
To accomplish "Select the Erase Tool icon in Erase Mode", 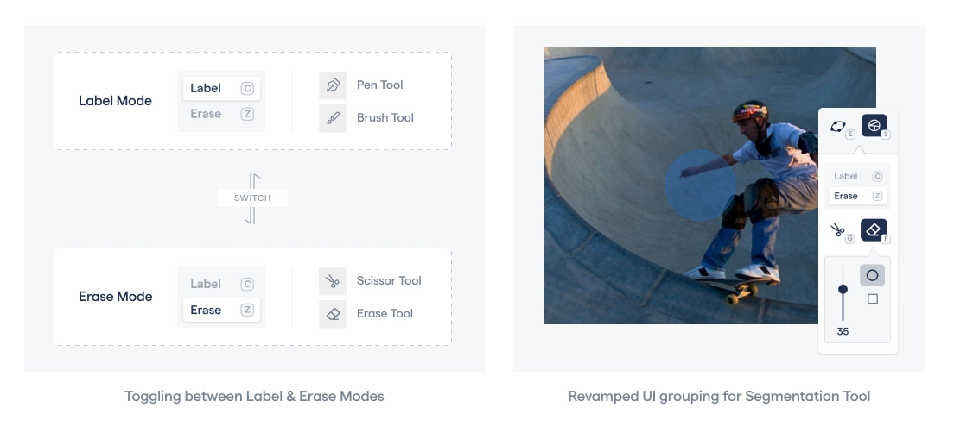I will coord(333,314).
